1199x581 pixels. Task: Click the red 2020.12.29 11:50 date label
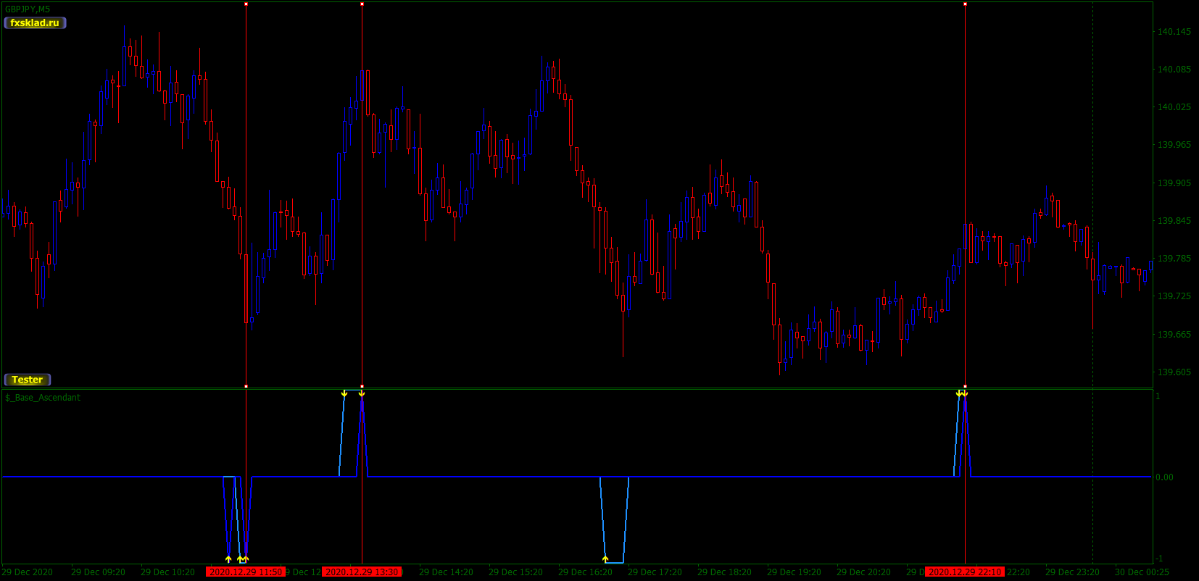[x=246, y=572]
